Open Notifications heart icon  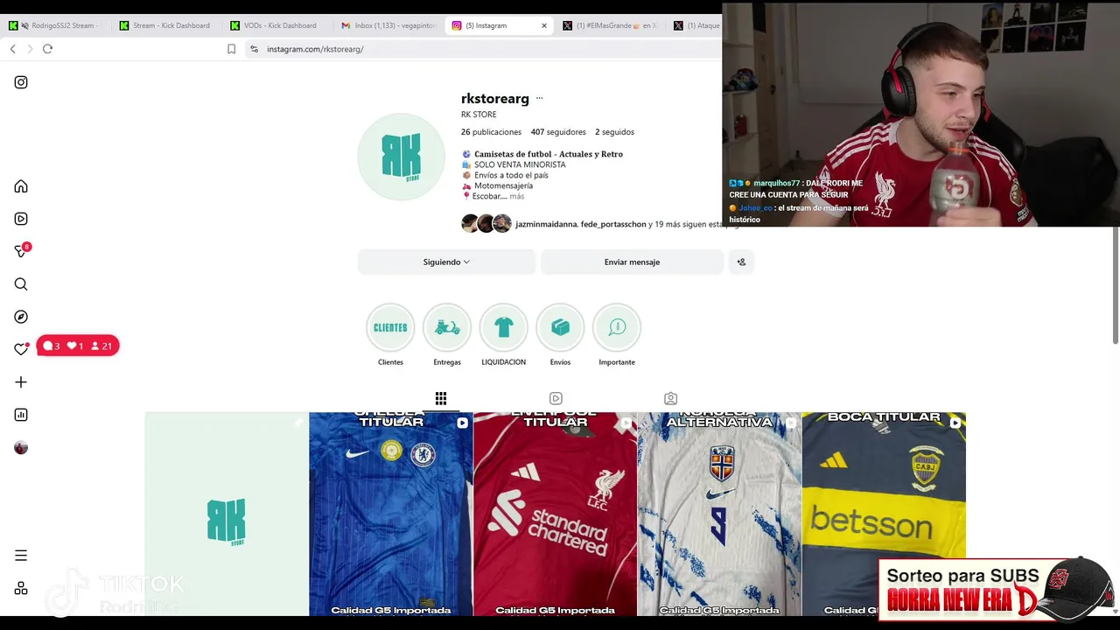(x=21, y=349)
